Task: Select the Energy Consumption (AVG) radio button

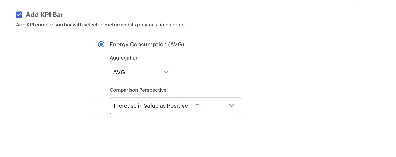Action: (101, 44)
